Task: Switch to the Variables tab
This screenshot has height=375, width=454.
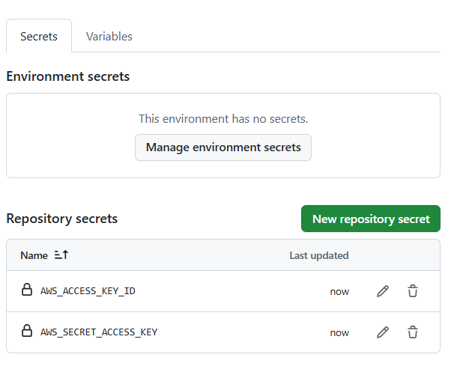Action: tap(109, 37)
